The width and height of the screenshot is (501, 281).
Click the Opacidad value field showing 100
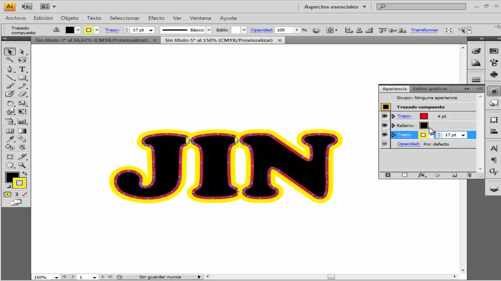[284, 30]
